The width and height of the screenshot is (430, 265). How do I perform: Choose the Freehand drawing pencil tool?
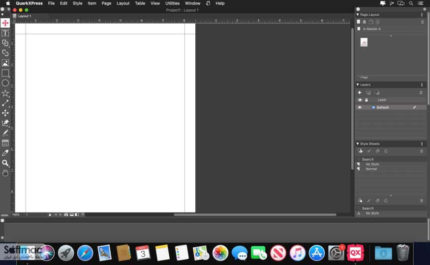[5, 133]
